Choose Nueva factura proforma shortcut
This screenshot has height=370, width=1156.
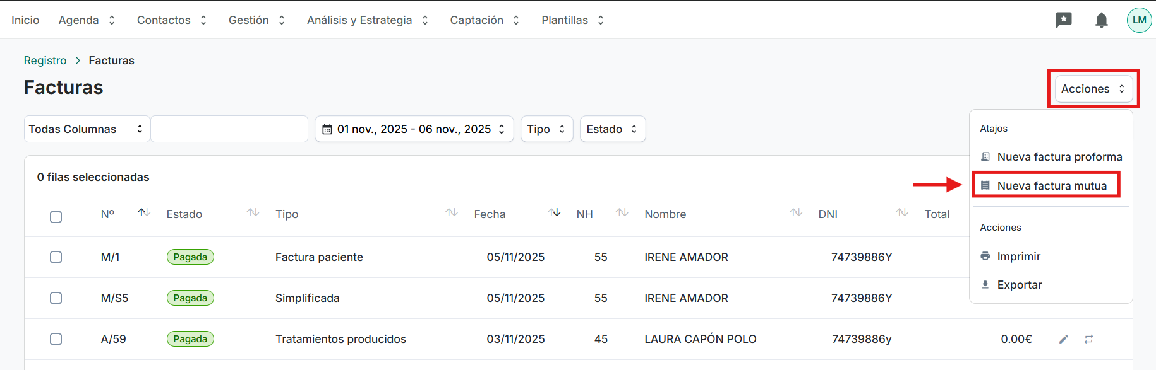click(1059, 157)
